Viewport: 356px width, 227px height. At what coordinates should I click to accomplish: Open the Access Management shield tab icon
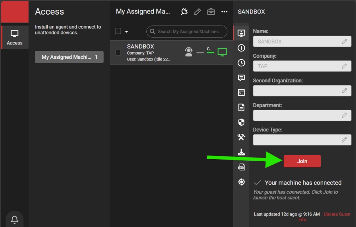pyautogui.click(x=241, y=122)
